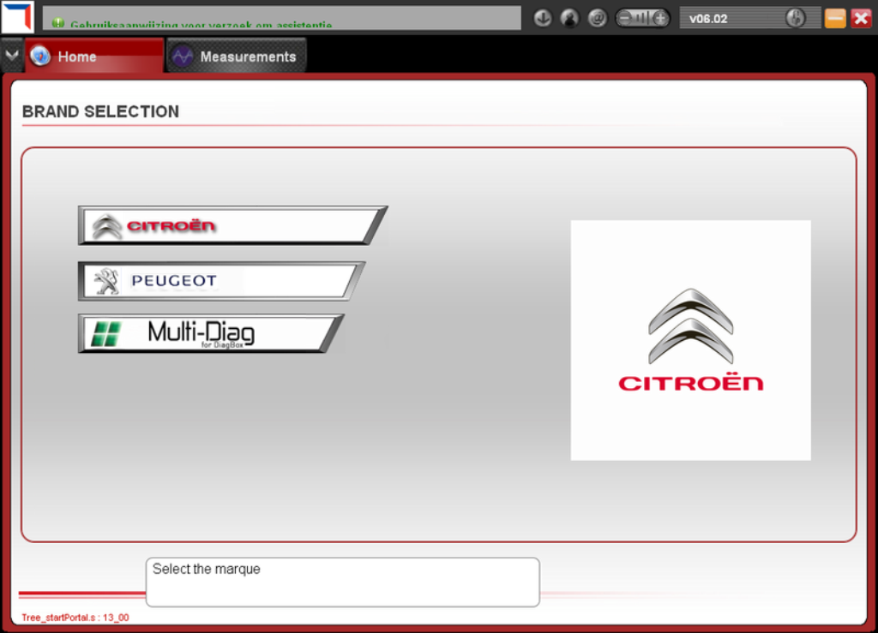The width and height of the screenshot is (878, 633).
Task: Click the plus zoom button
Action: pos(661,19)
